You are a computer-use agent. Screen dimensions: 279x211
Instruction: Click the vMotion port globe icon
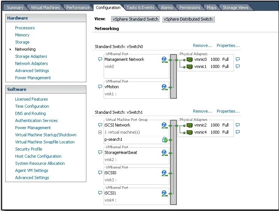(164, 87)
